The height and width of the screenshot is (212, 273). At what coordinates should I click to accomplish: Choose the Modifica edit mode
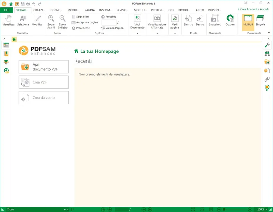tap(37, 21)
